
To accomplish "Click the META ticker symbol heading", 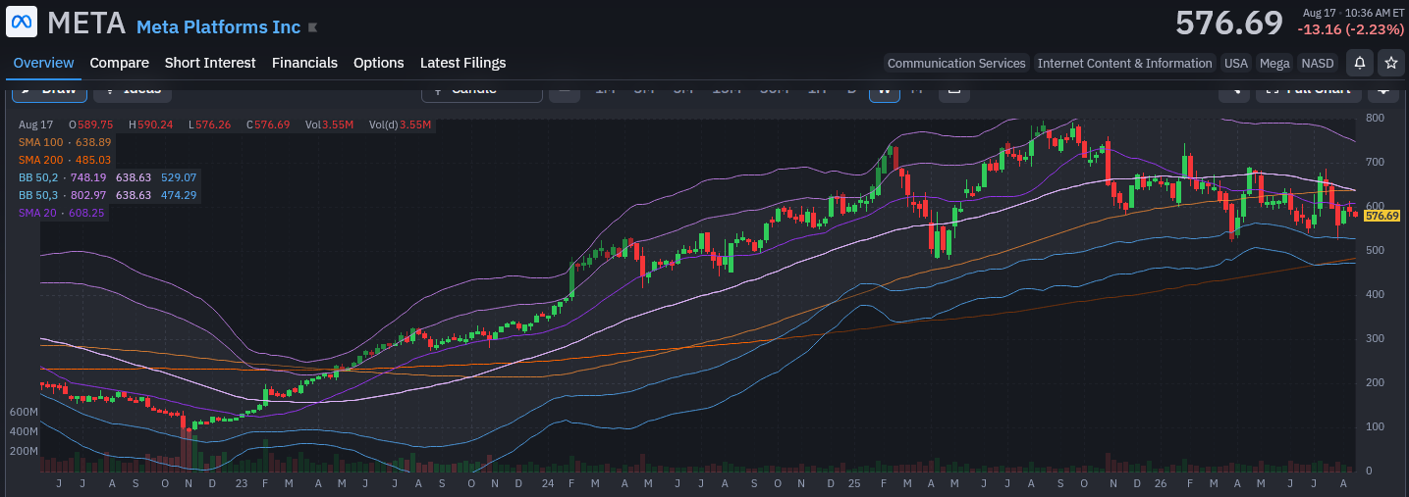I will tap(86, 23).
